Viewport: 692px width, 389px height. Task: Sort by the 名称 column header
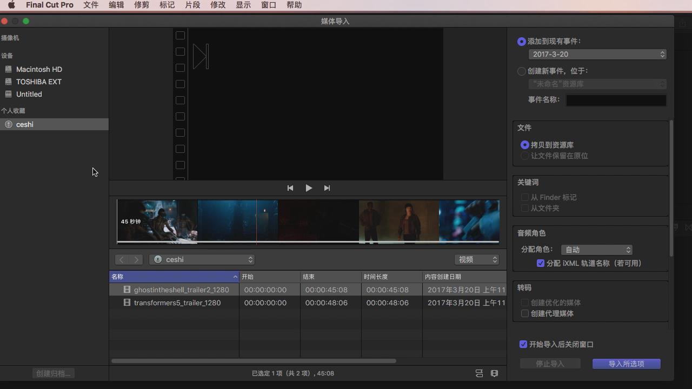point(174,277)
